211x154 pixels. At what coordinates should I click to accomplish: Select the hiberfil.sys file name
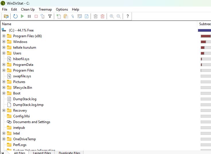[x=21, y=59]
